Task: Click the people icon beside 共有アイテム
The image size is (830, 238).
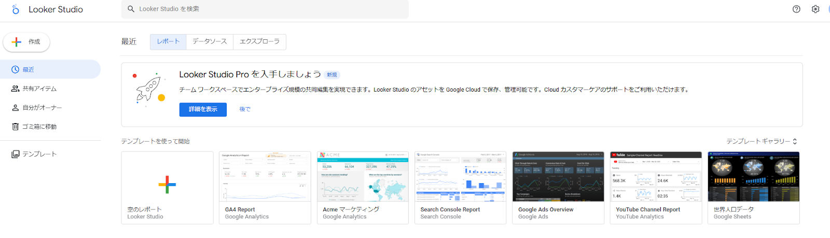Action: [15, 88]
